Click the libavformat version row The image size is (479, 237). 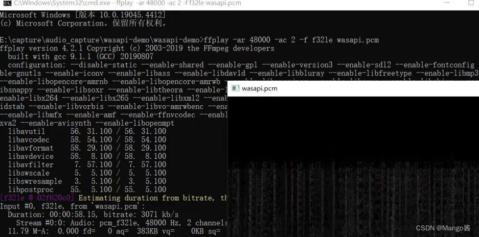point(87,148)
